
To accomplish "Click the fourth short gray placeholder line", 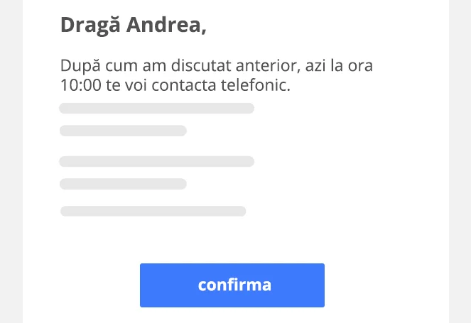I will [x=123, y=184].
